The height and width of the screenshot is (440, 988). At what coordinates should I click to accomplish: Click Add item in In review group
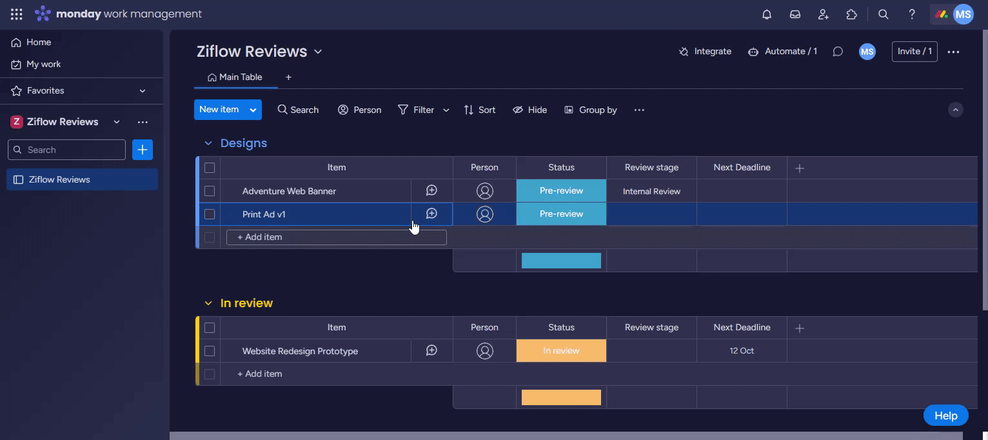point(259,374)
